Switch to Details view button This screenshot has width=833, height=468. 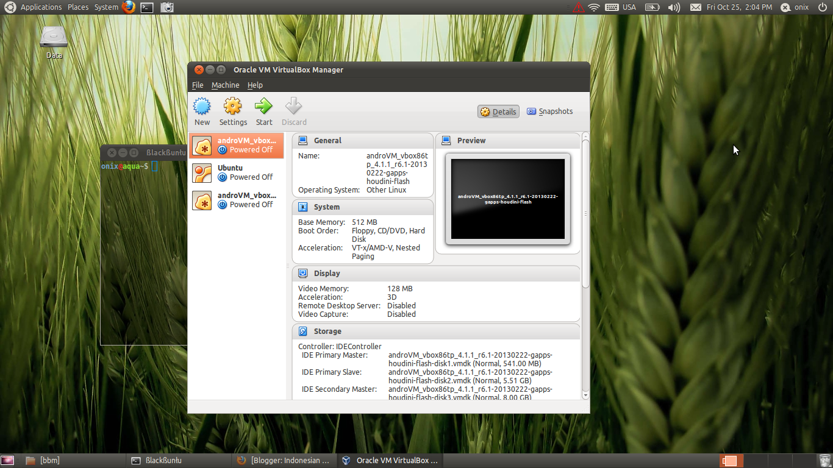(498, 112)
